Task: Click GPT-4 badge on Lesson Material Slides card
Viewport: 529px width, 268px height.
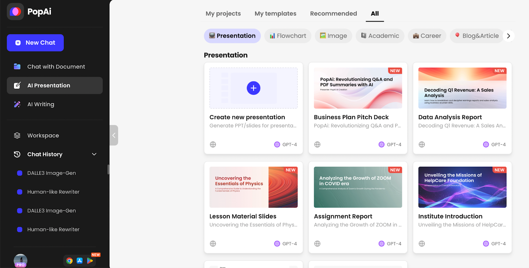Action: 286,244
